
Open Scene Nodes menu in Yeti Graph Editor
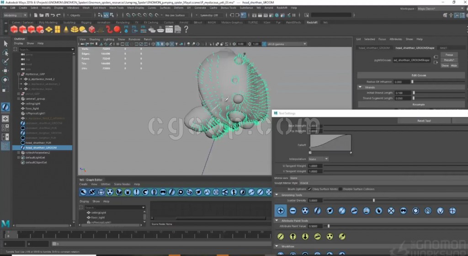tap(122, 184)
